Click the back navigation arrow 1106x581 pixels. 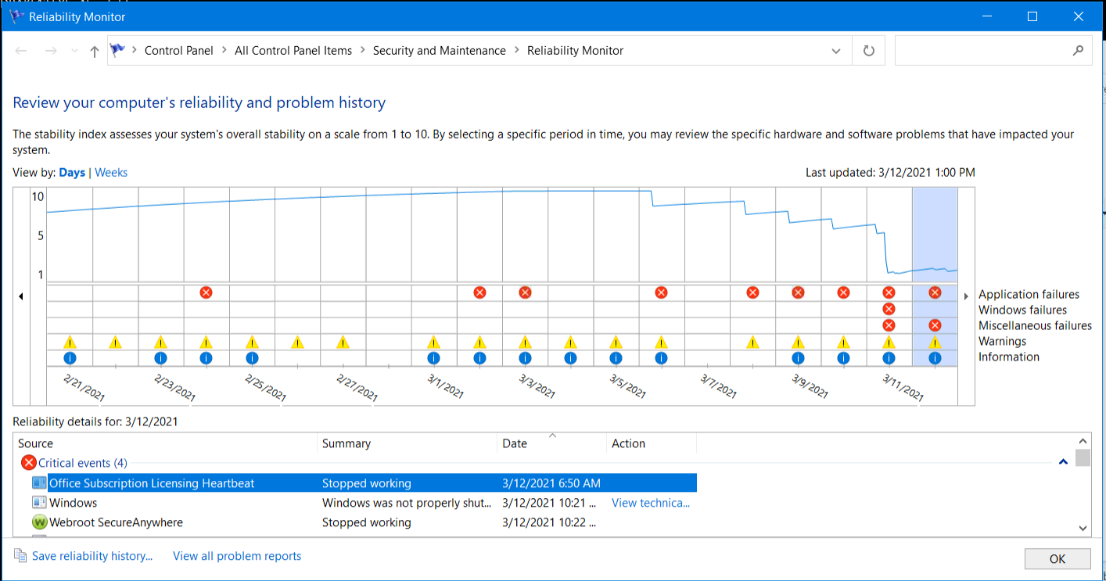[22, 51]
